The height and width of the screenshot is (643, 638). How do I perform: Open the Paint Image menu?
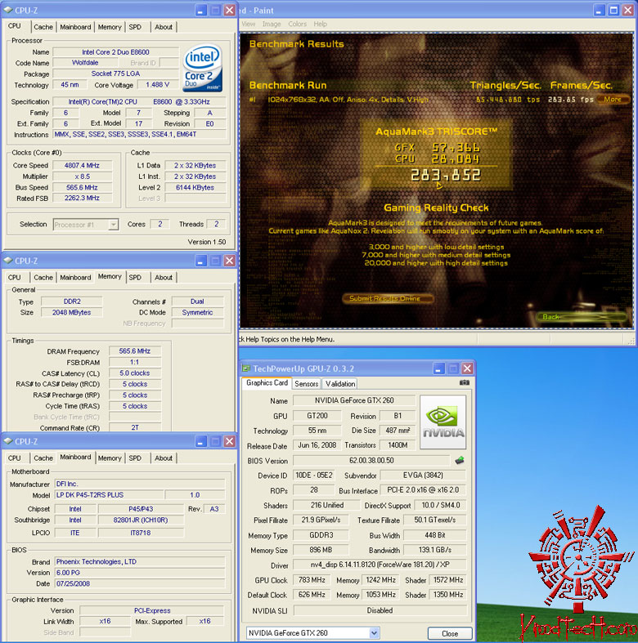point(272,25)
